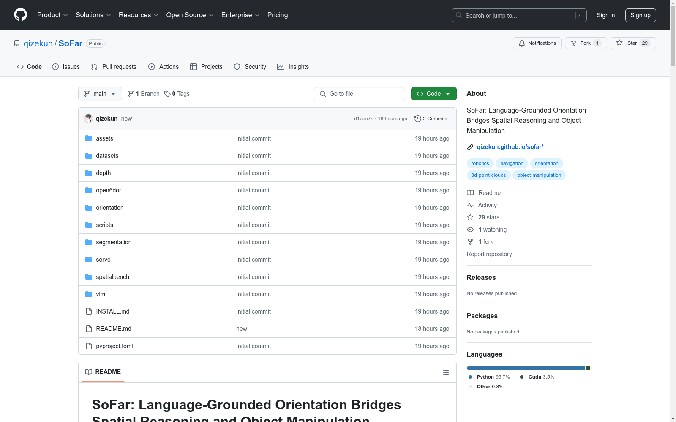Click the README.md file icon
This screenshot has width=676, height=422.
click(89, 329)
